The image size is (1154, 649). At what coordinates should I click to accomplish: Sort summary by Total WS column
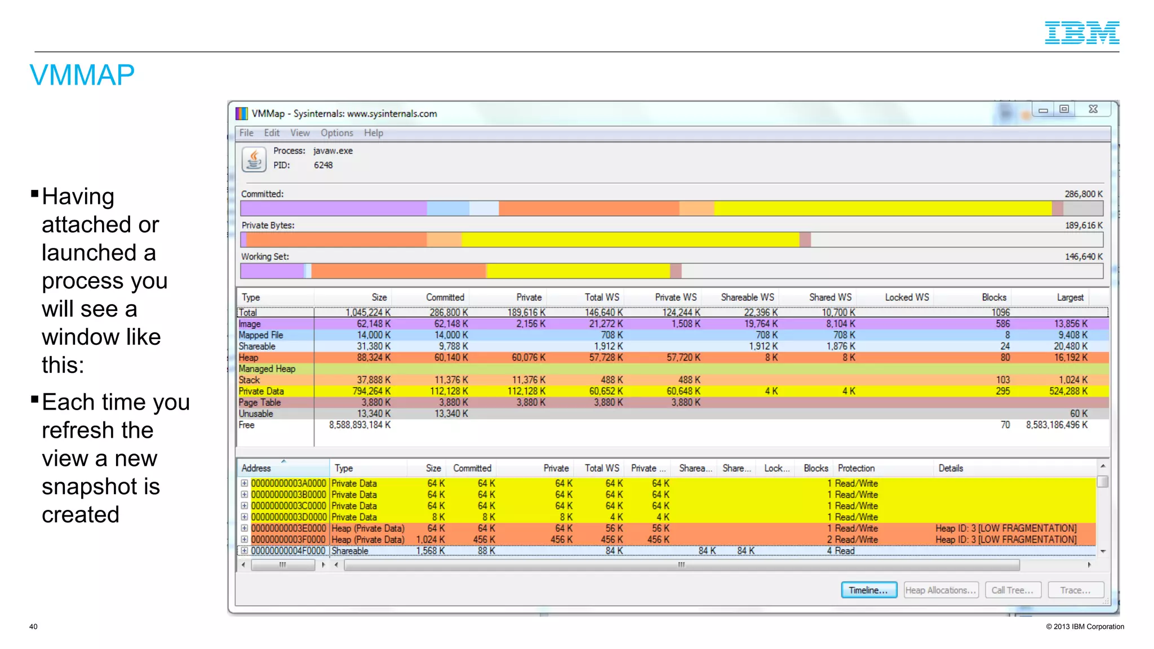585,297
